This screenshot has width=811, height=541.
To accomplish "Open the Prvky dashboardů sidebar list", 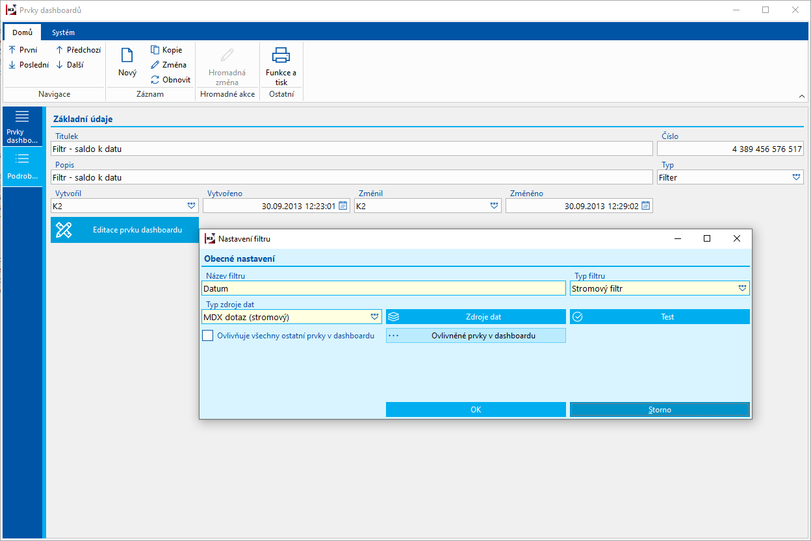I will [22, 126].
